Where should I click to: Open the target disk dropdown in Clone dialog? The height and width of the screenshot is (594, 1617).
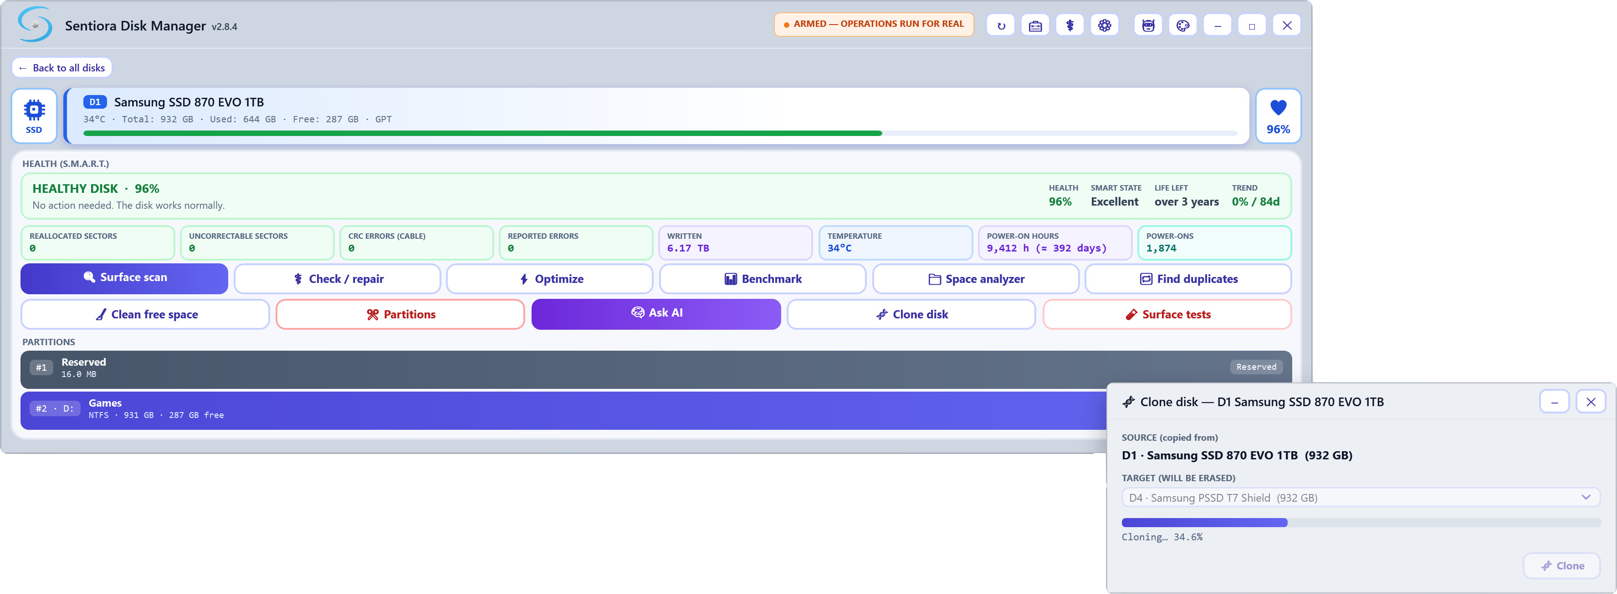coord(1360,498)
